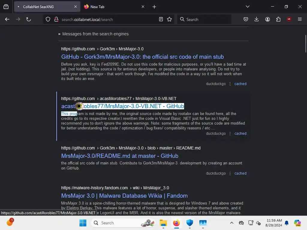This screenshot has width=307, height=230.
Task: Open the muted volume tray icon
Action: (258, 223)
